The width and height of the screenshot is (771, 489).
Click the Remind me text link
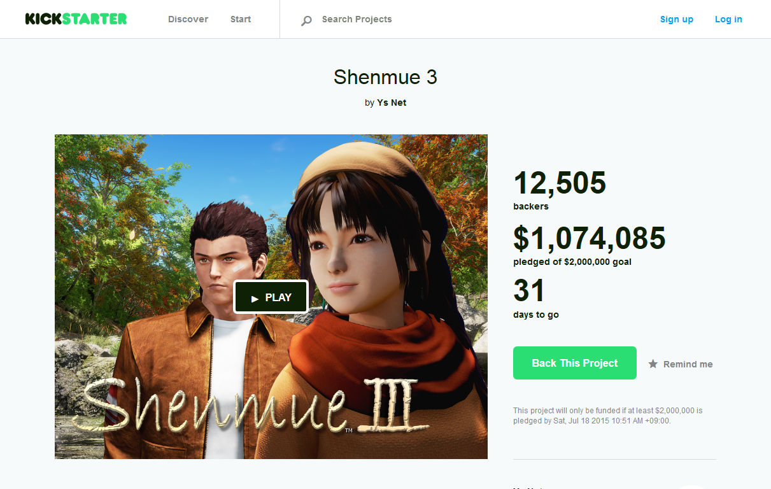[x=688, y=364]
